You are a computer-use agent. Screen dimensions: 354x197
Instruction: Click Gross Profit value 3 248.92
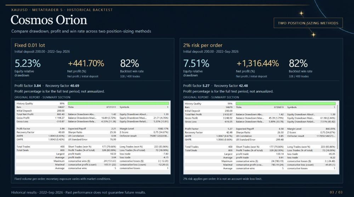tap(227, 118)
